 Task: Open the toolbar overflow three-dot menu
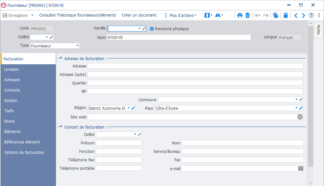click(319, 15)
